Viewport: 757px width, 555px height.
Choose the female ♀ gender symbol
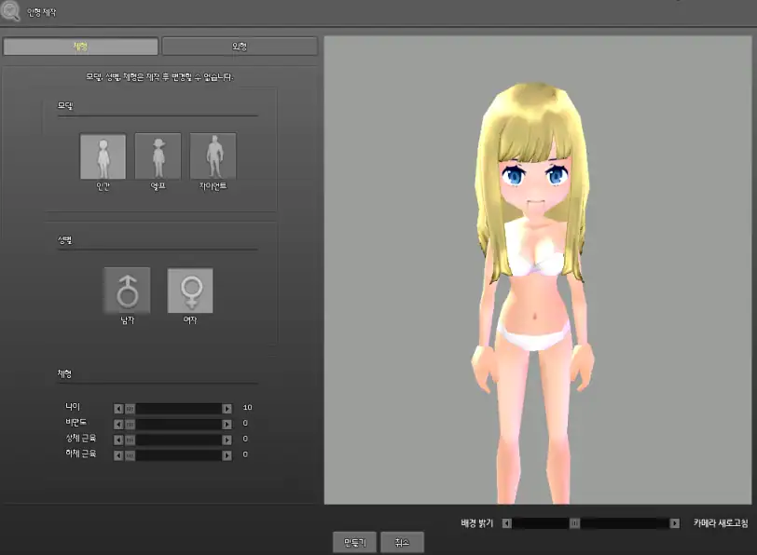[x=189, y=291]
